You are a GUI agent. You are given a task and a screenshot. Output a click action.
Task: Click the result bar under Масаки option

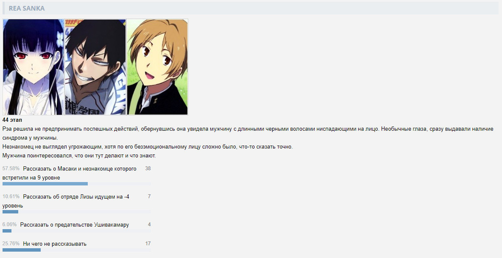click(77, 184)
